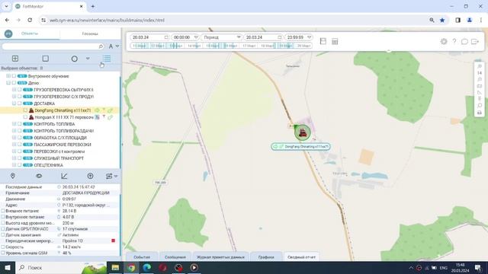Open help via the question mark icon
488x274 pixels.
pyautogui.click(x=454, y=41)
